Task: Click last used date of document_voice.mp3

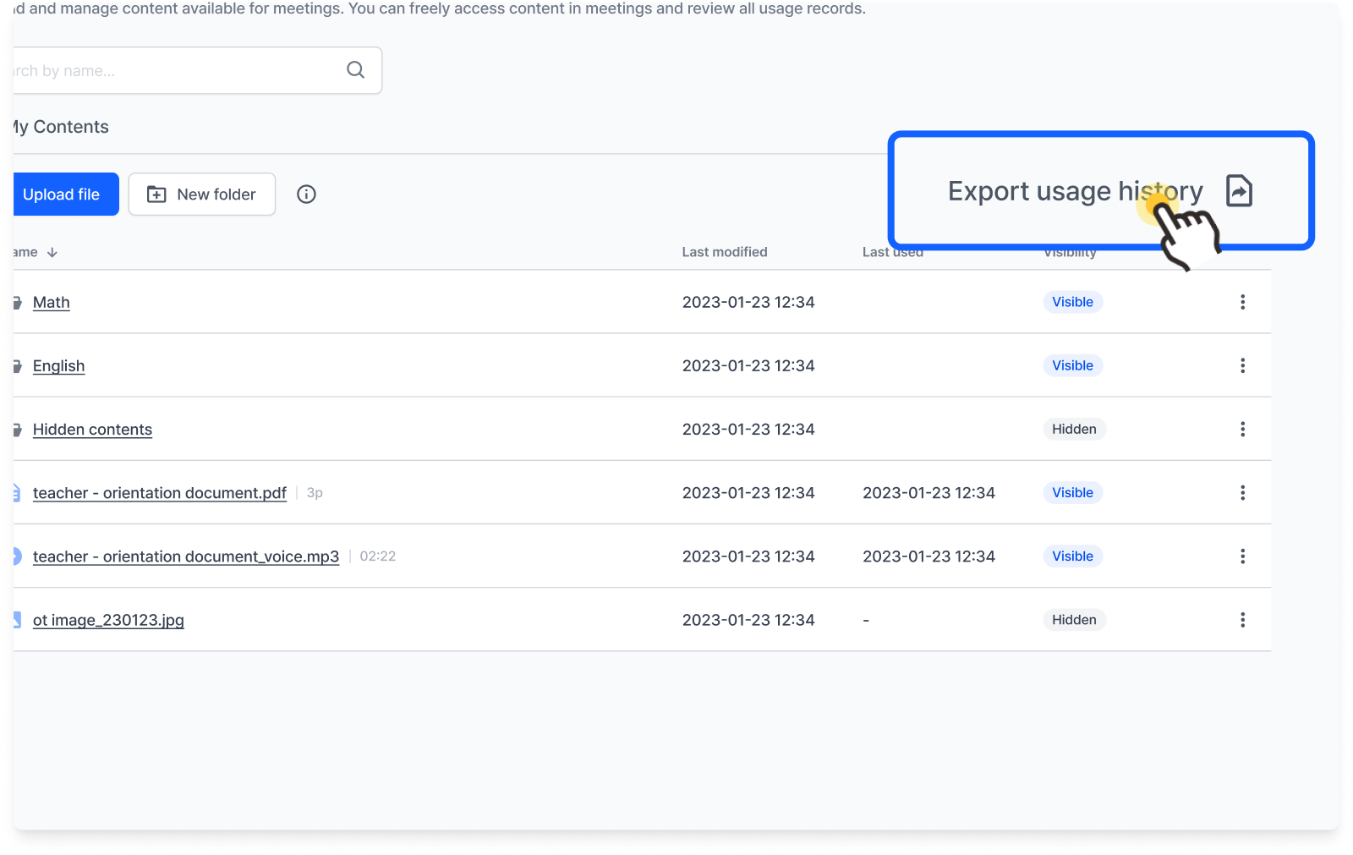Action: [928, 556]
